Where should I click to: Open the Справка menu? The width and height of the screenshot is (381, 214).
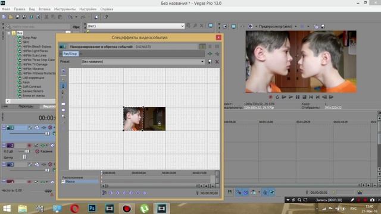click(107, 9)
